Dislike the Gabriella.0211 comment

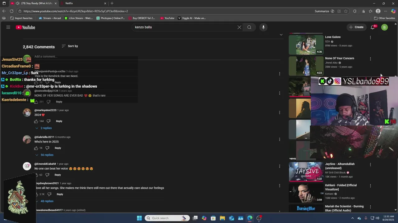tap(47, 148)
